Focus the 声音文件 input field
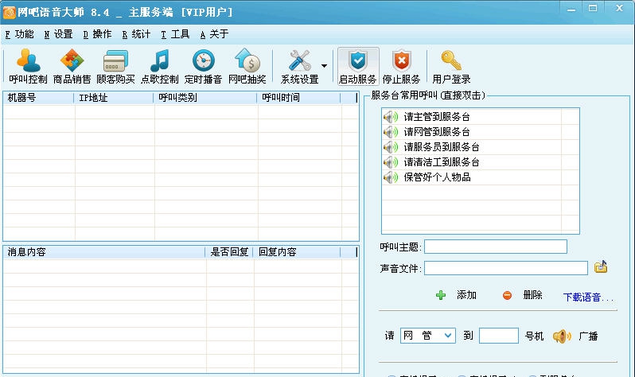Screen dimensions: 635x377 506,268
